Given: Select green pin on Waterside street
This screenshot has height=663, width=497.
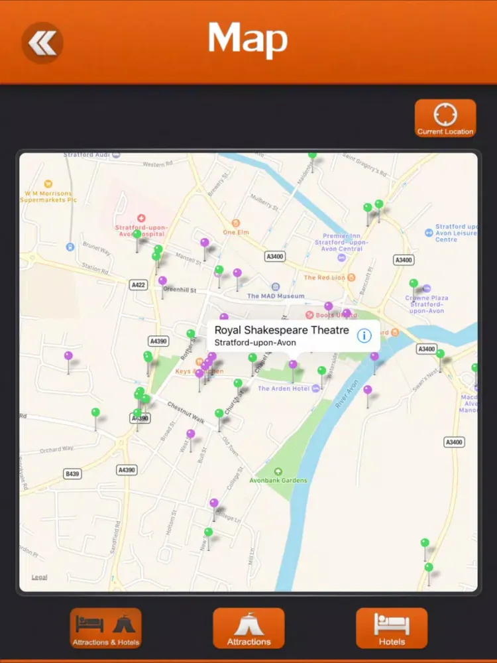Looking at the screenshot, I should click(321, 371).
